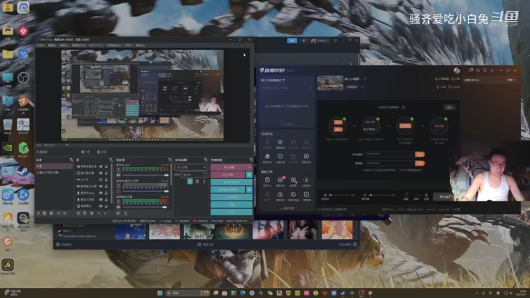Pause recording with button beside stop recording
This screenshot has height=298, width=530.
[250, 175]
